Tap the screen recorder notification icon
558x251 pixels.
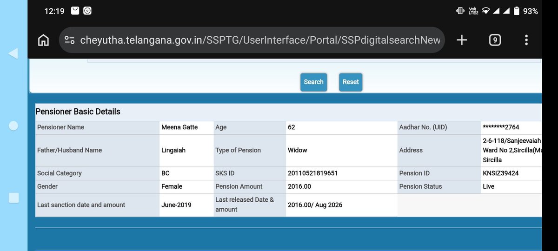(x=87, y=11)
